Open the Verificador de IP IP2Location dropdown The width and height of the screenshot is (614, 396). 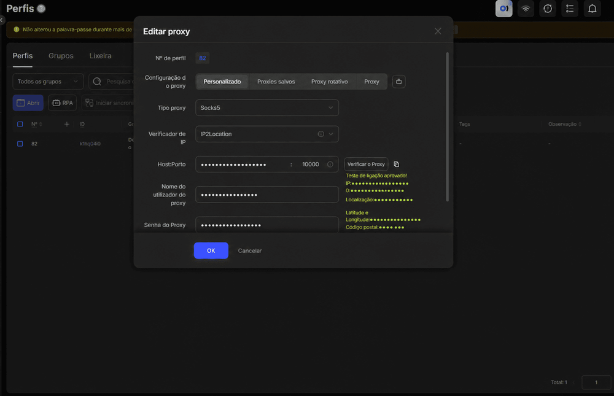tap(267, 134)
